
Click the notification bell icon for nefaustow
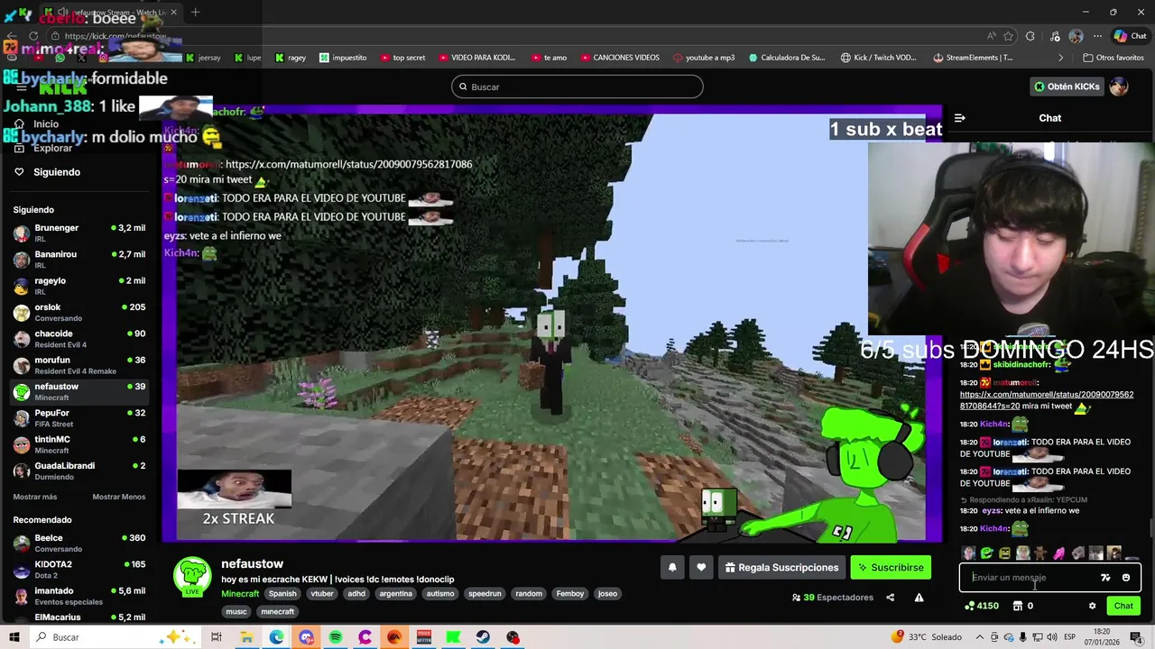click(672, 568)
